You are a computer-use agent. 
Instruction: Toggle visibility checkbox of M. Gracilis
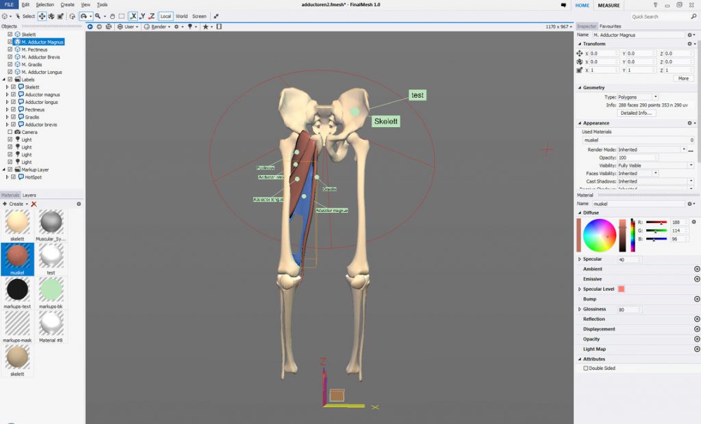[10, 64]
